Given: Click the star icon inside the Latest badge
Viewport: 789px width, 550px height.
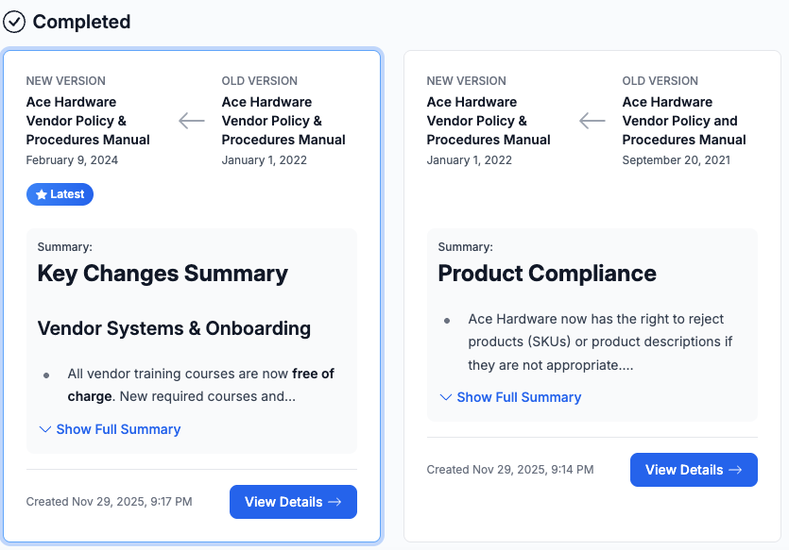Looking at the screenshot, I should (x=40, y=193).
